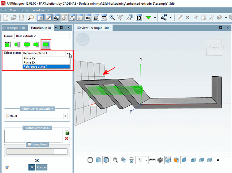
Task: Activate the ruler measure tool
Action: (152, 160)
